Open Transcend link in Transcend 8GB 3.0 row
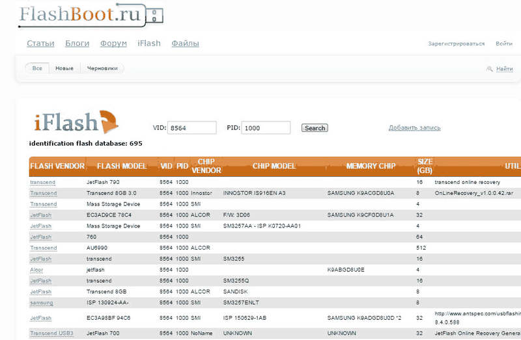The image size is (521, 340). click(44, 193)
